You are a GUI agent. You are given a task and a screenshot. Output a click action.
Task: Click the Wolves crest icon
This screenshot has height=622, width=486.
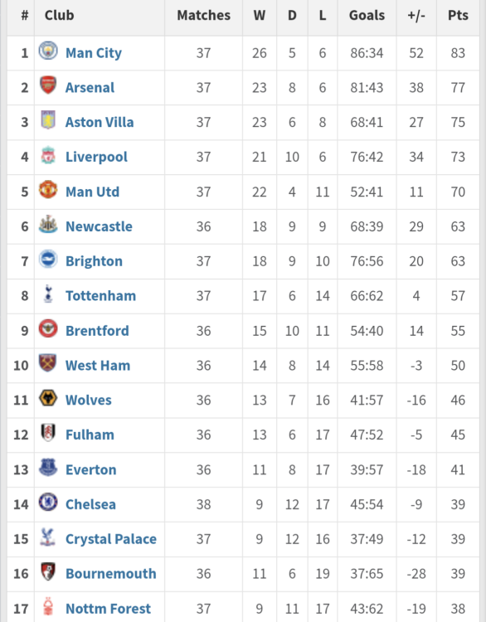pos(48,398)
